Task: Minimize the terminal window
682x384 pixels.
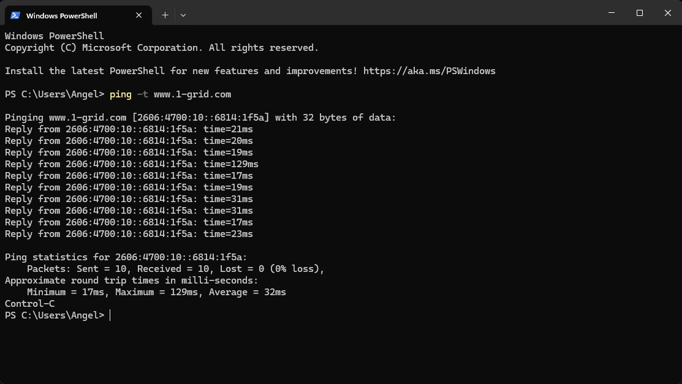Action: pos(611,13)
